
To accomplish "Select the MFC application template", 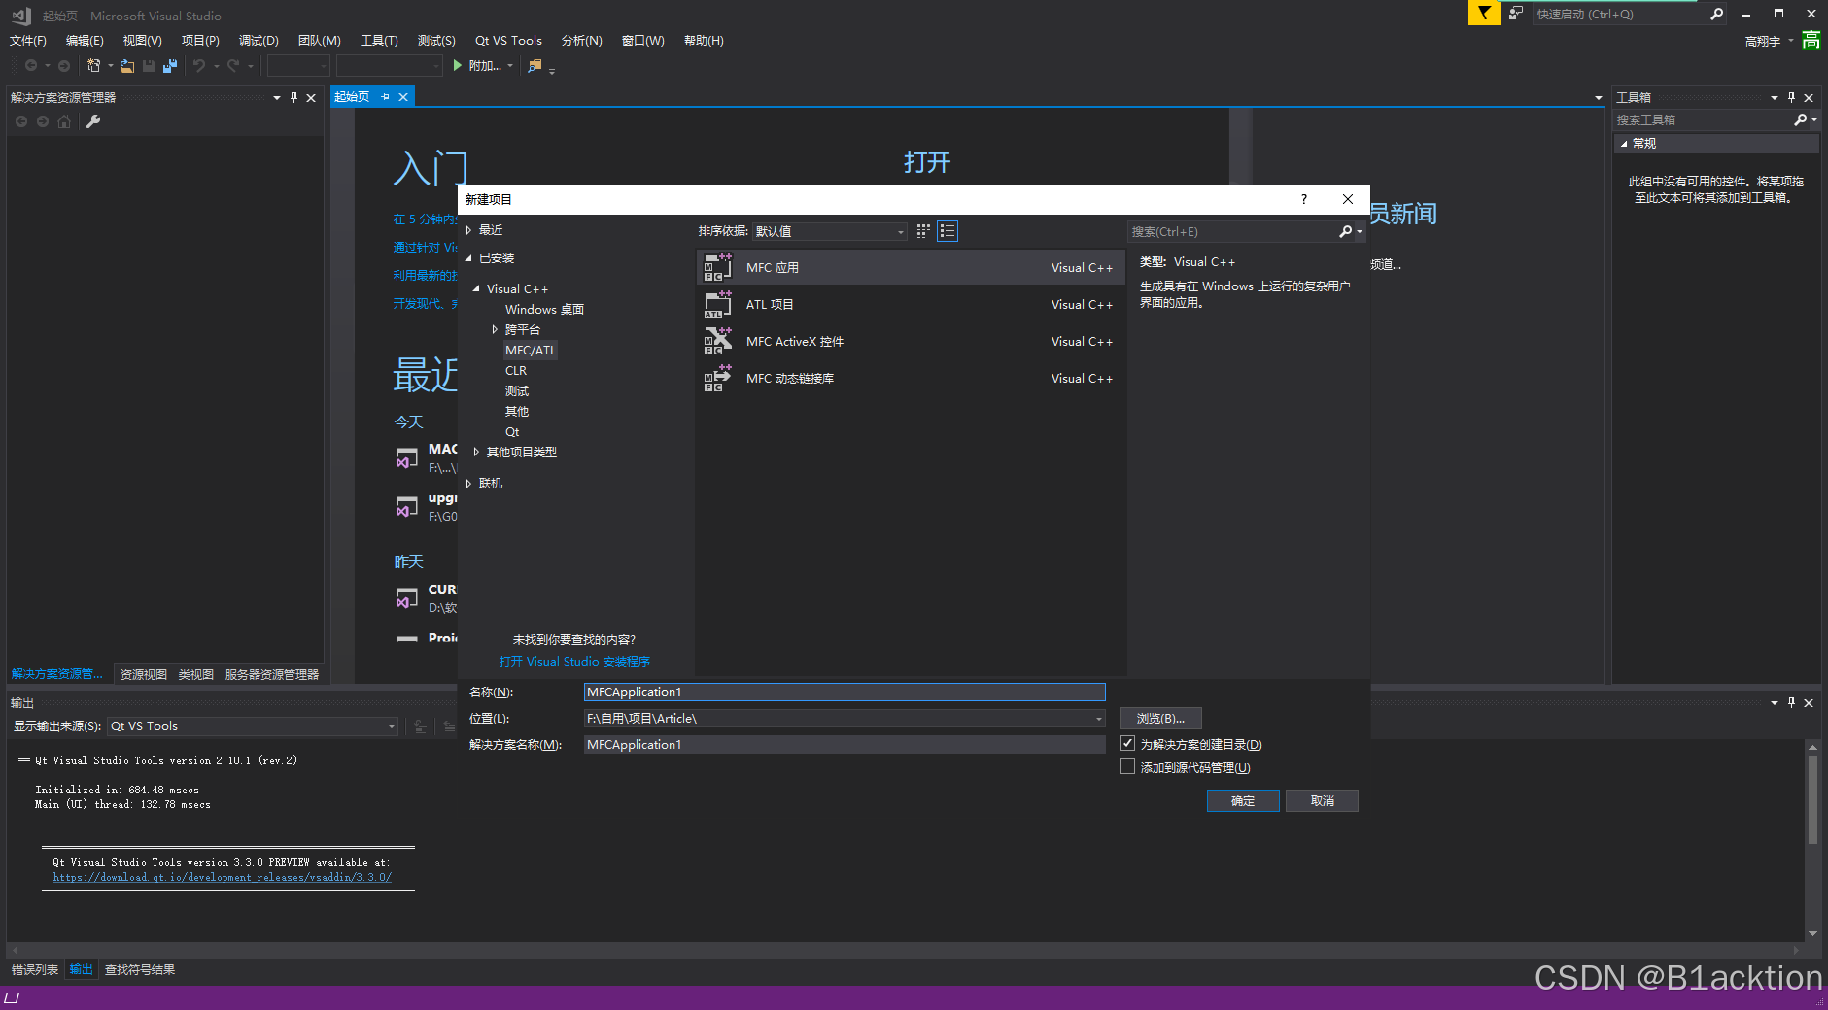I will coord(912,267).
